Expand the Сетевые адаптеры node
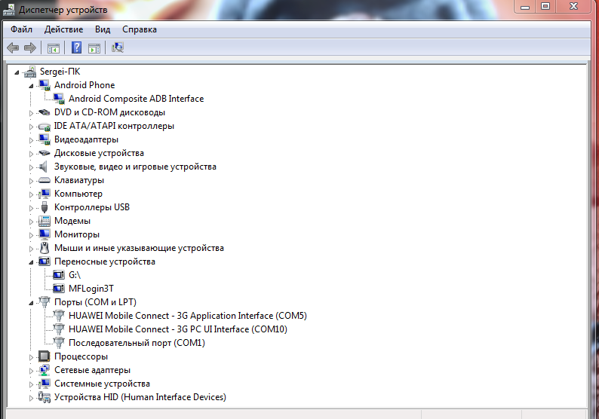 [32, 371]
